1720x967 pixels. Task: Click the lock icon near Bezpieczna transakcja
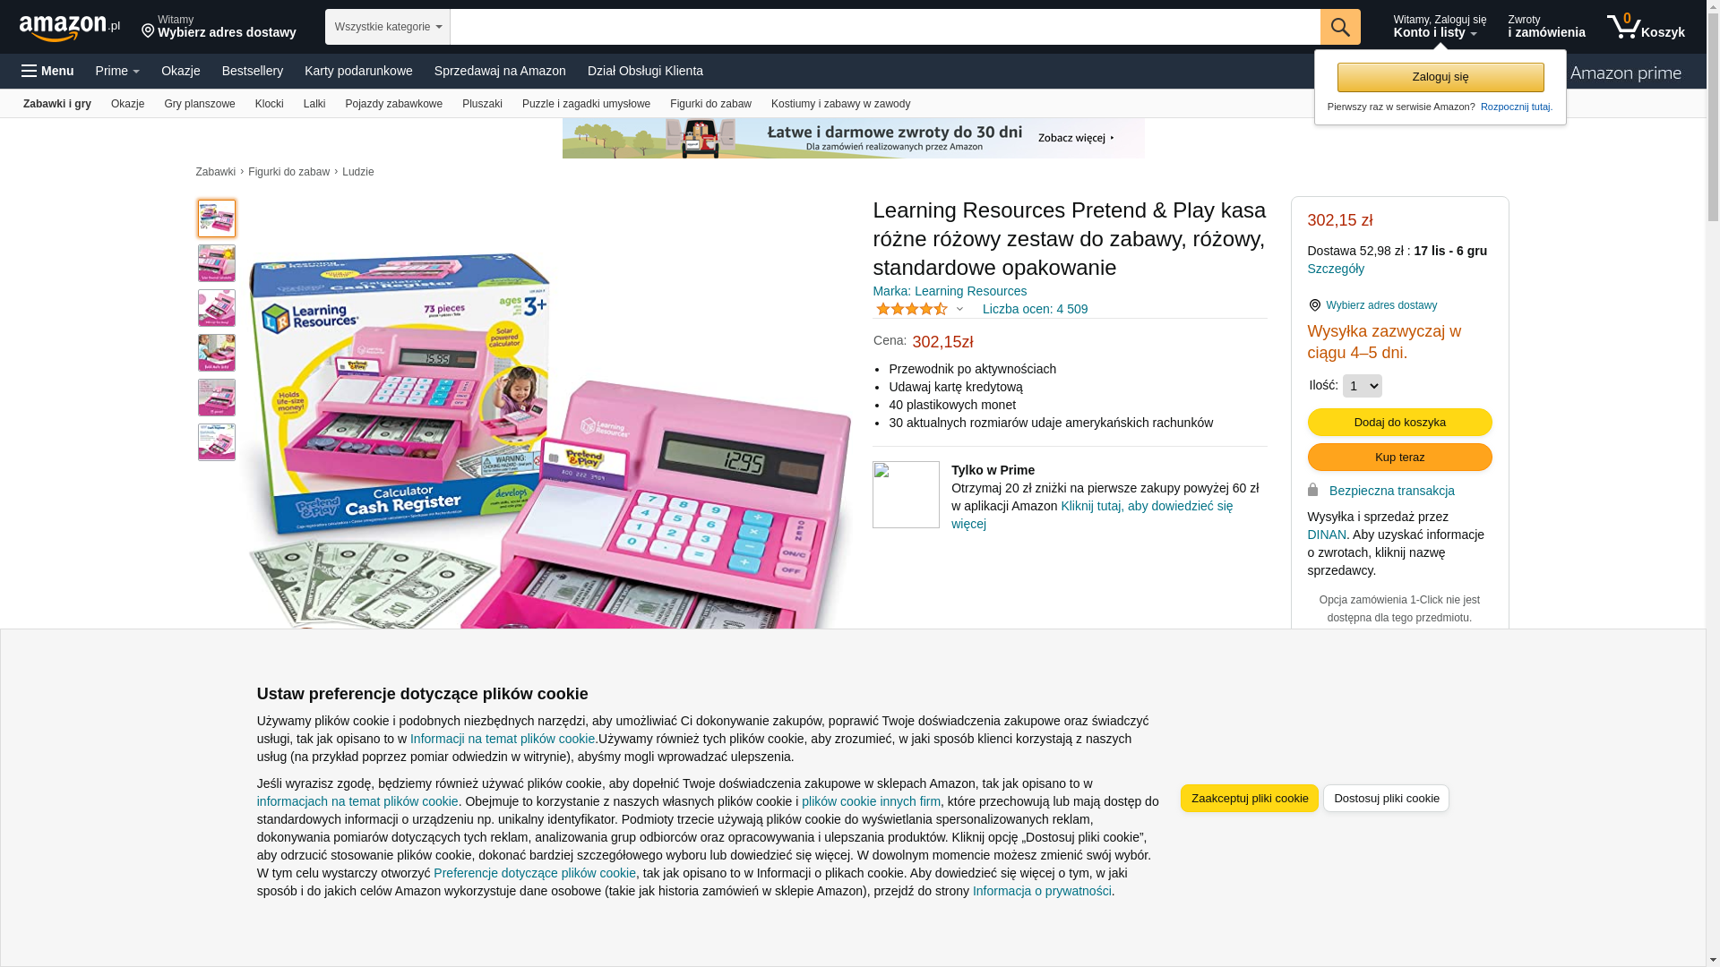tap(1313, 490)
